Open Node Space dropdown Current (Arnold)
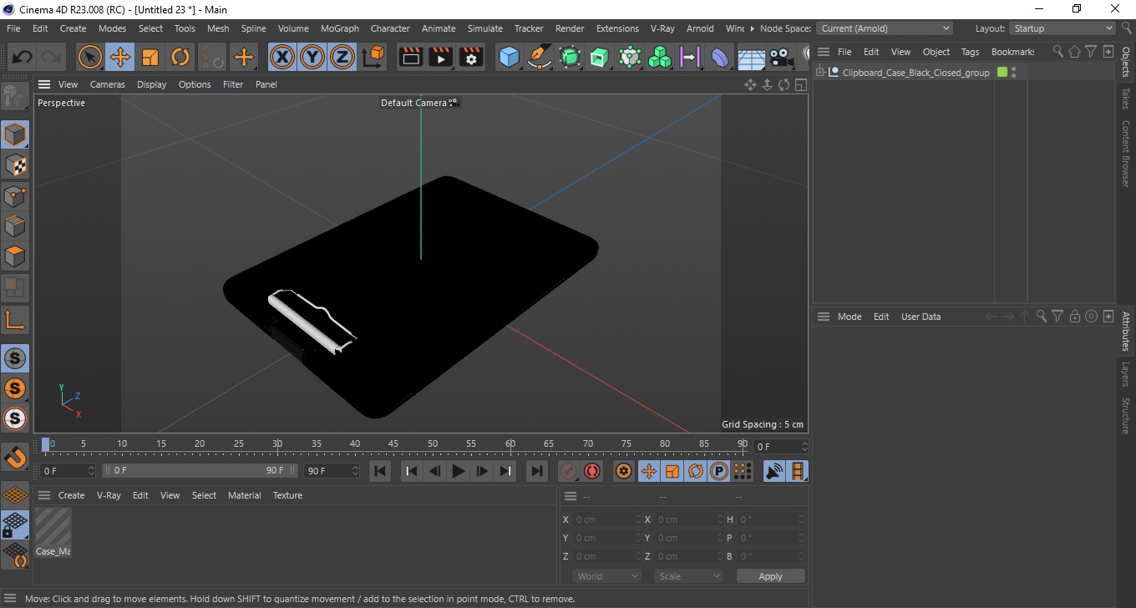 pos(884,28)
